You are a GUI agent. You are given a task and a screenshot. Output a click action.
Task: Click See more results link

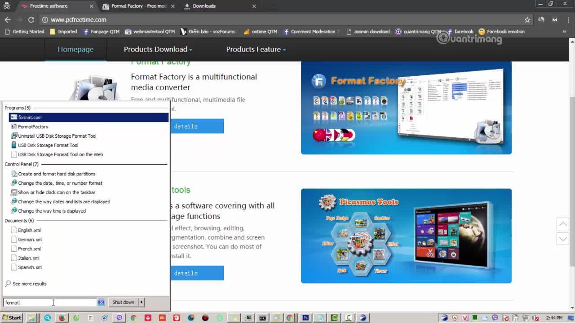(26, 284)
